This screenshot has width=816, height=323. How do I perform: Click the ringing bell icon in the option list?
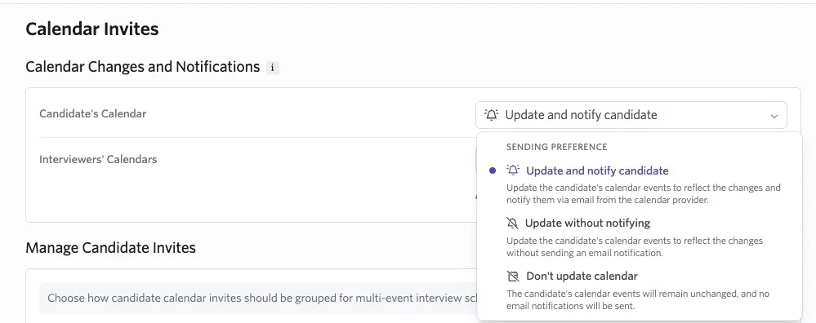[x=513, y=170]
